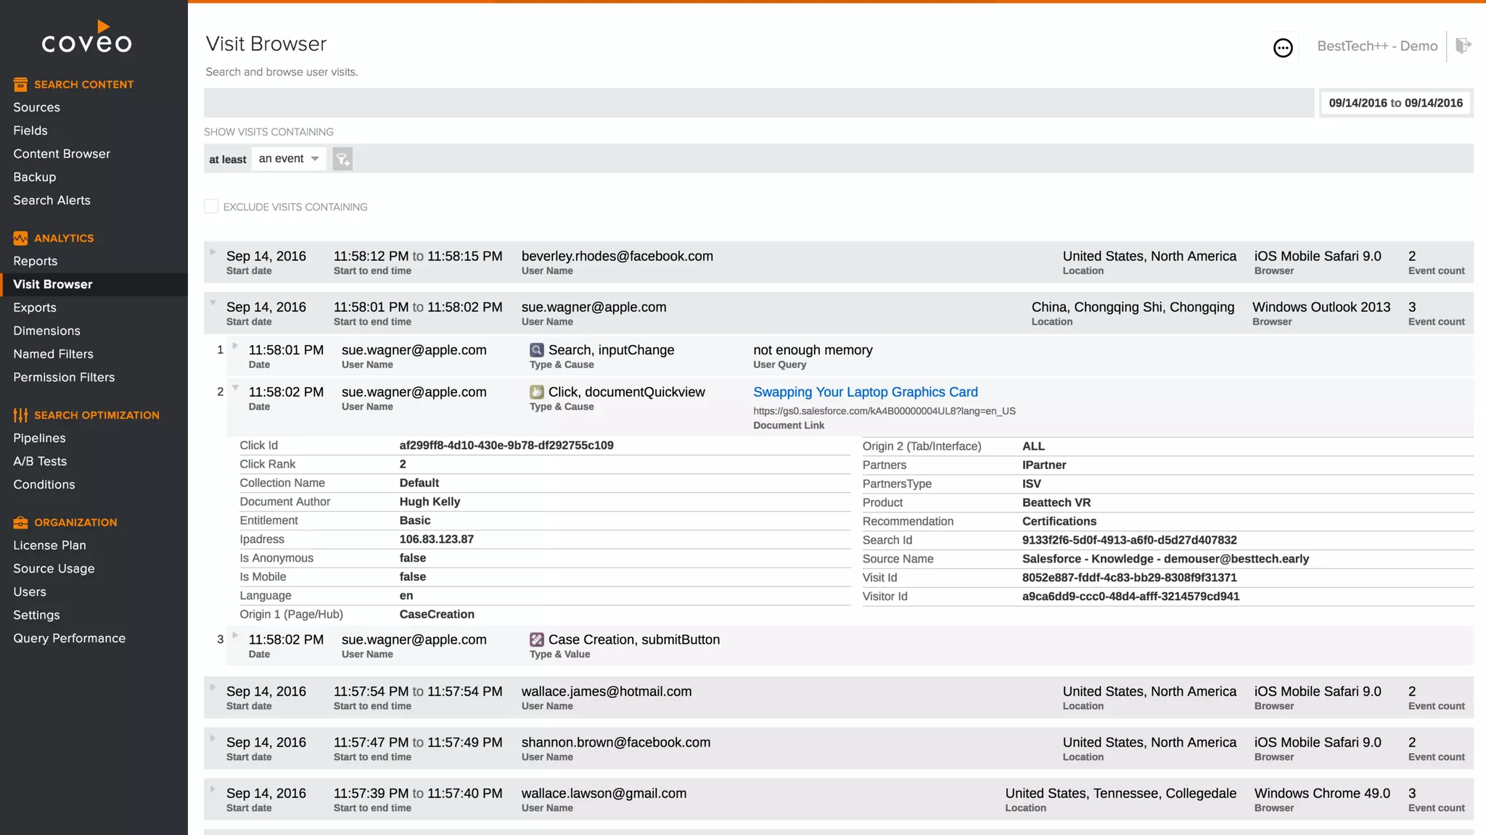Expand event 1 Search inputChange details
1486x835 pixels.
tap(235, 346)
